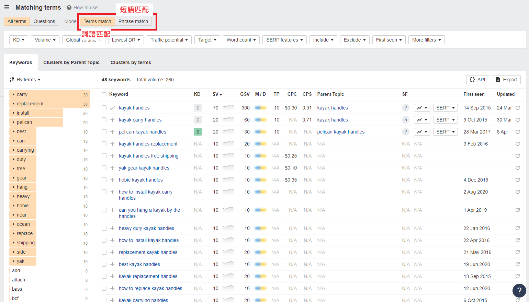
Task: Refresh the kayak handles keyword row
Action: pos(518,108)
